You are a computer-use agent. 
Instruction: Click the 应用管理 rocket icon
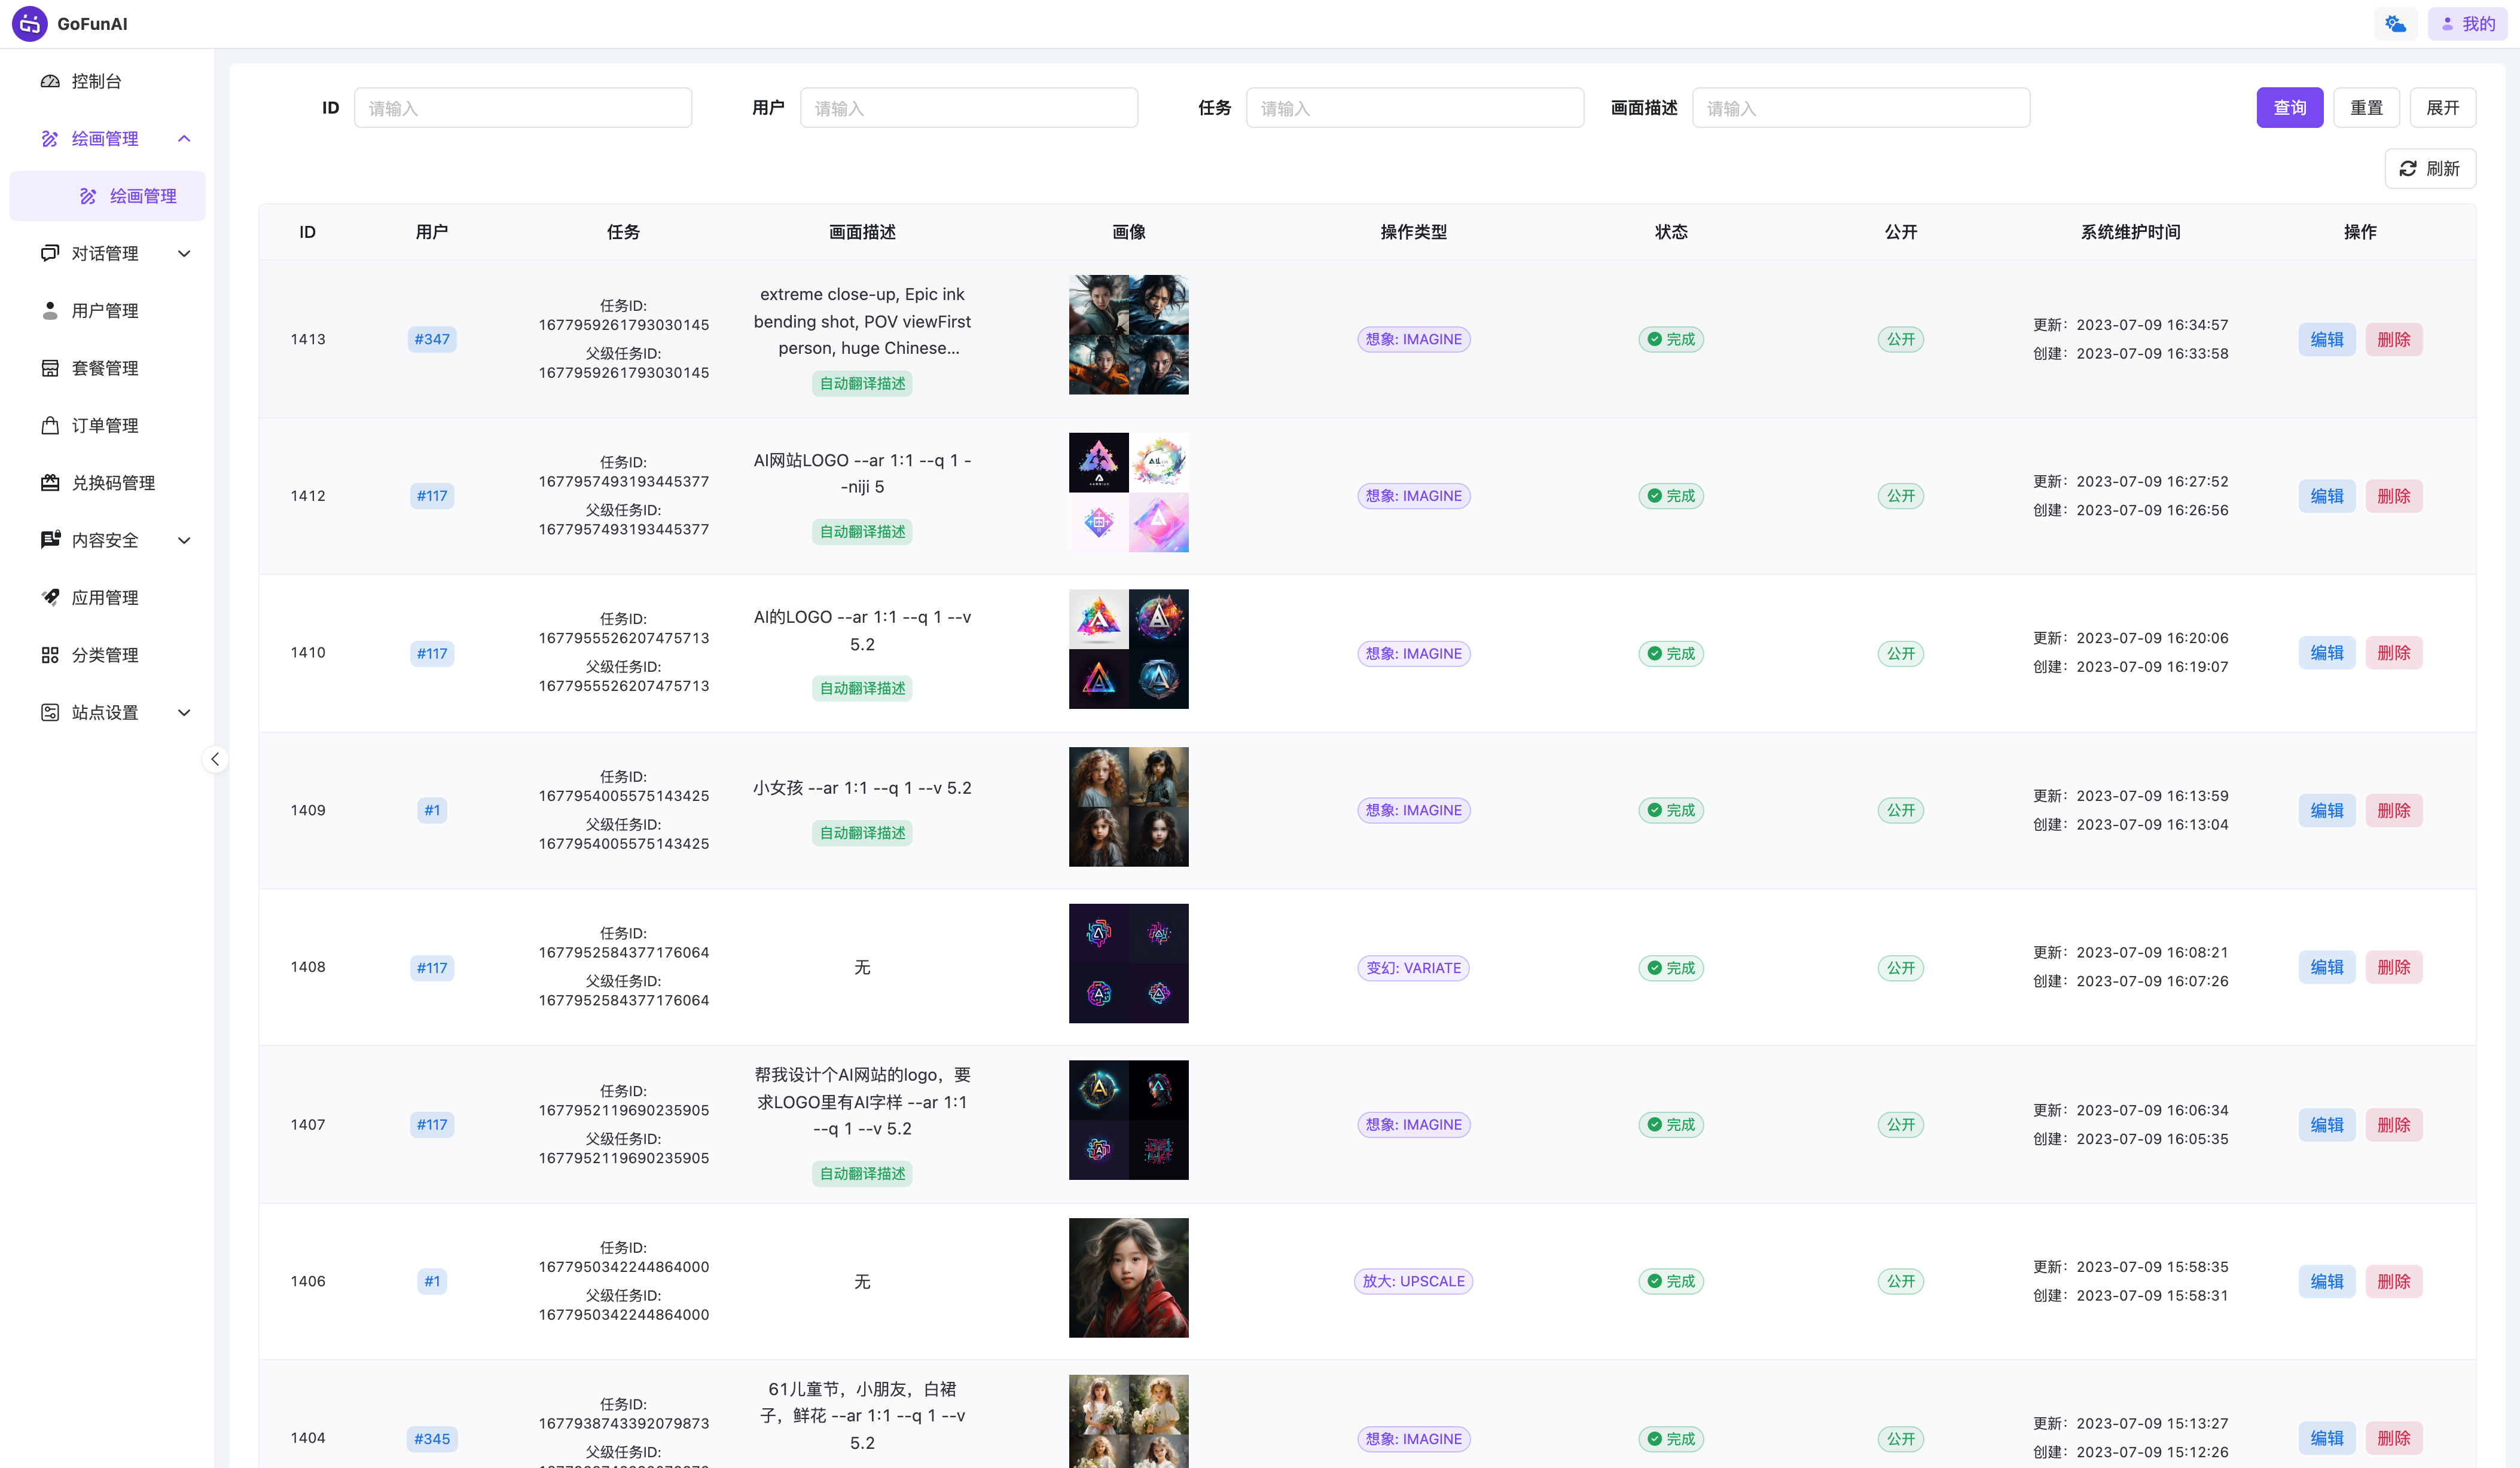[50, 598]
